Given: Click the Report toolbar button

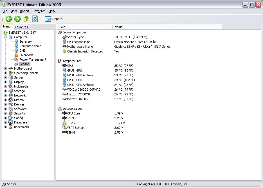Looking at the screenshot, I should click(53, 19).
